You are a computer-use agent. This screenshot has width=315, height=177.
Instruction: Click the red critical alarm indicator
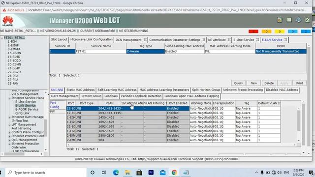click(x=253, y=31)
